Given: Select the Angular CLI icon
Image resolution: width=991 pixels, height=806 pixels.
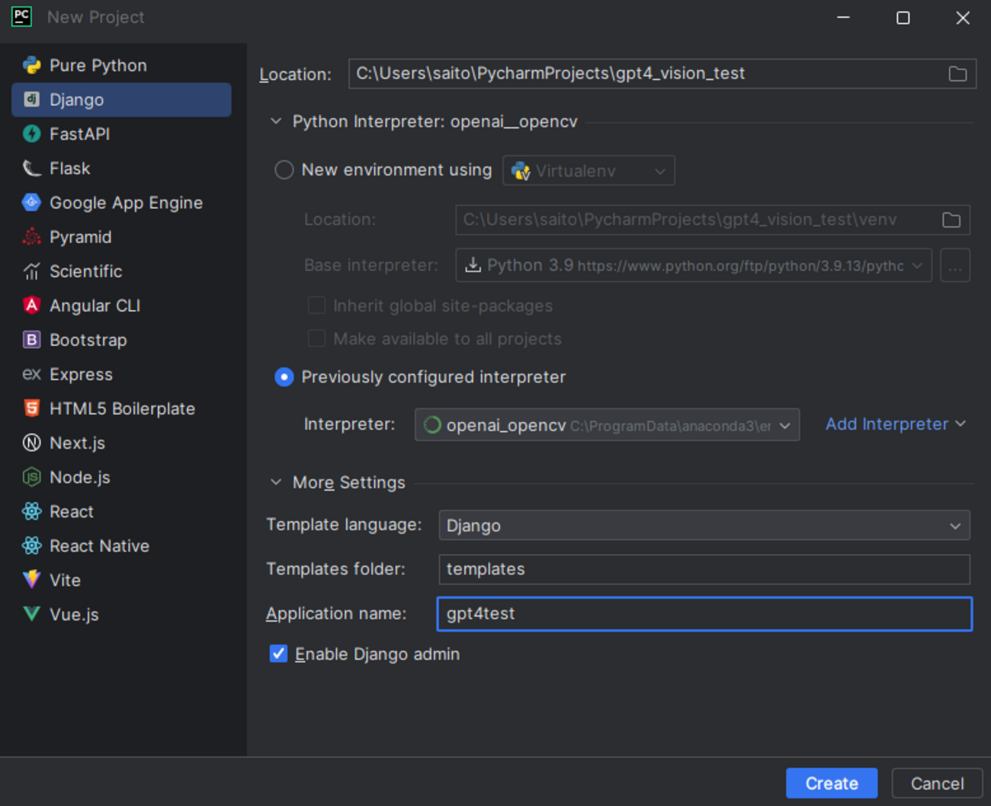Looking at the screenshot, I should point(31,305).
